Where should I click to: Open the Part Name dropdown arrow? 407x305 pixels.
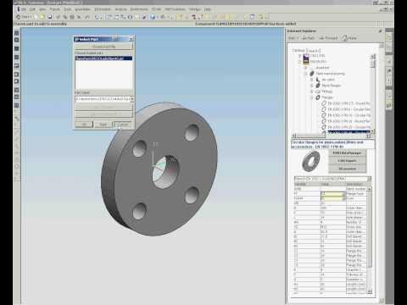click(132, 99)
